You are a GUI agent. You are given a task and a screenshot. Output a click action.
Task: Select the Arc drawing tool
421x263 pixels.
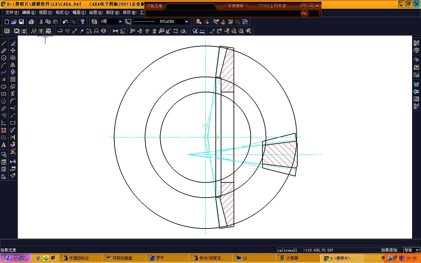(x=4, y=65)
